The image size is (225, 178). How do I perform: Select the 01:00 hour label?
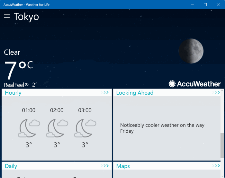29,110
